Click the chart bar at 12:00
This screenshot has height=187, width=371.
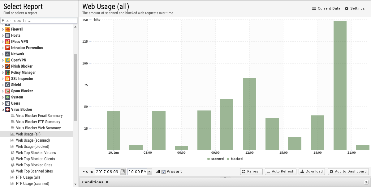[249, 114]
